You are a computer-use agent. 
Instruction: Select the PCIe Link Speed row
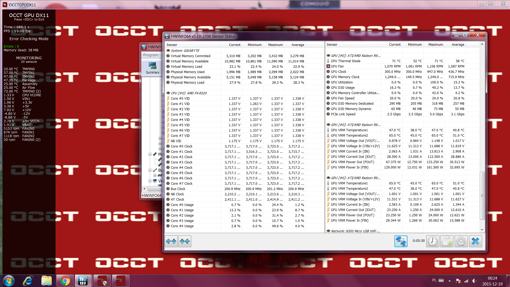[x=396, y=114]
